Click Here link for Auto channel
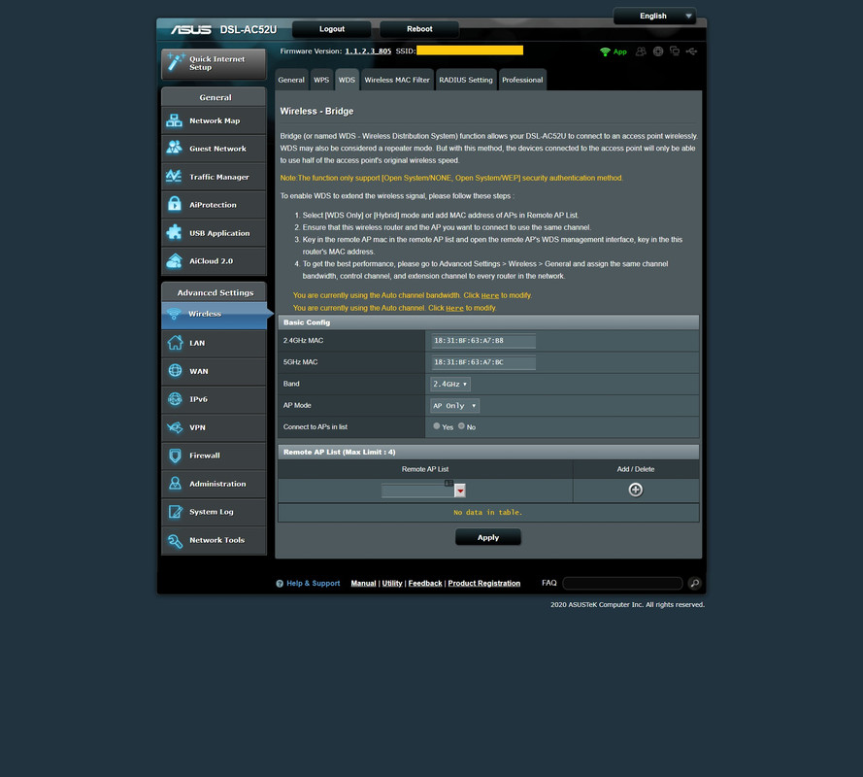 (454, 309)
